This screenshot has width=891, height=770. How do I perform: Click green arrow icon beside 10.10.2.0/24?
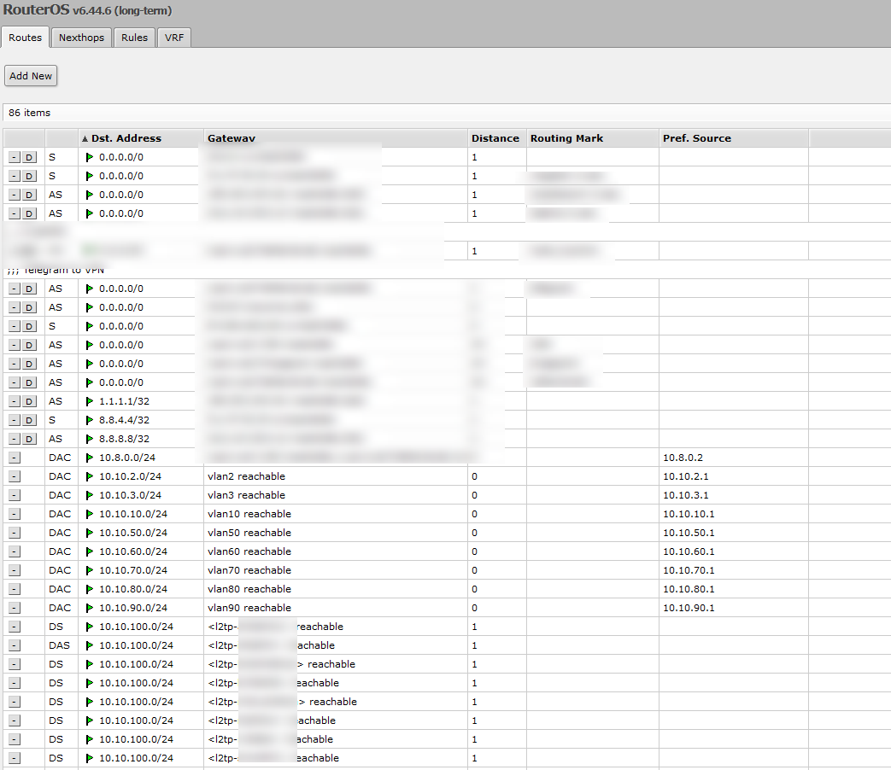pos(89,476)
